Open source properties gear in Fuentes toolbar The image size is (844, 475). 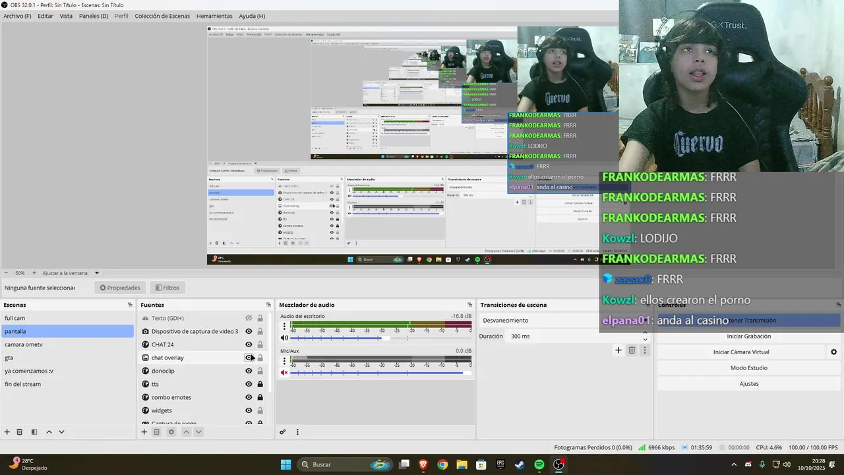171,432
